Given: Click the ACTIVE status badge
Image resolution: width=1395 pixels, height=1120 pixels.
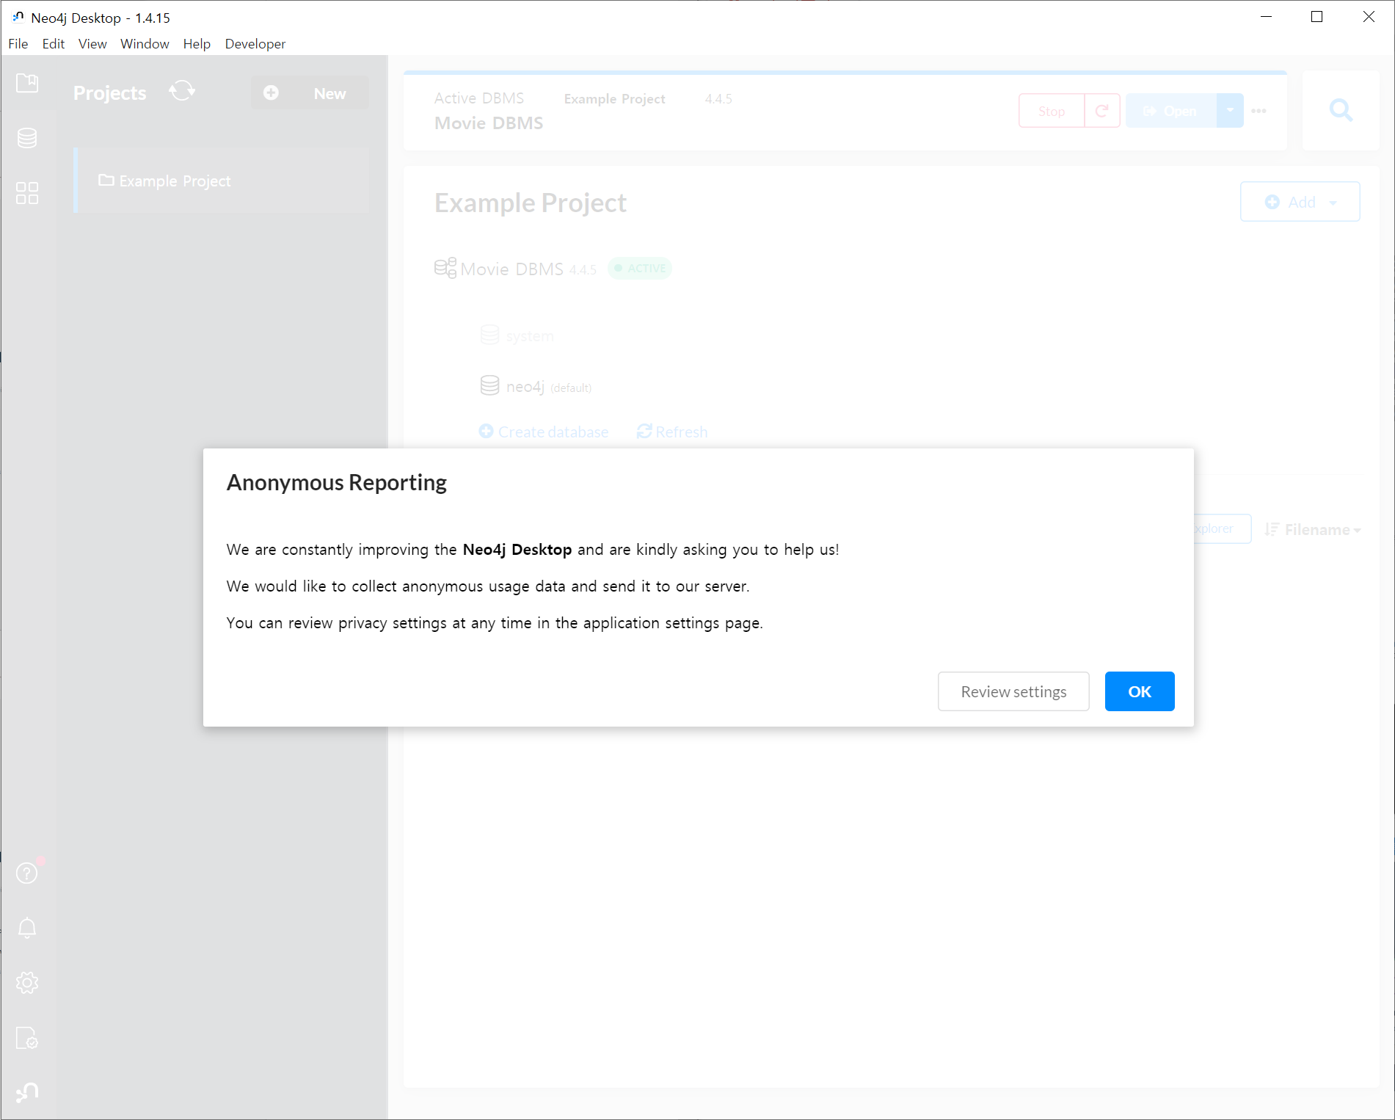Looking at the screenshot, I should click(640, 269).
